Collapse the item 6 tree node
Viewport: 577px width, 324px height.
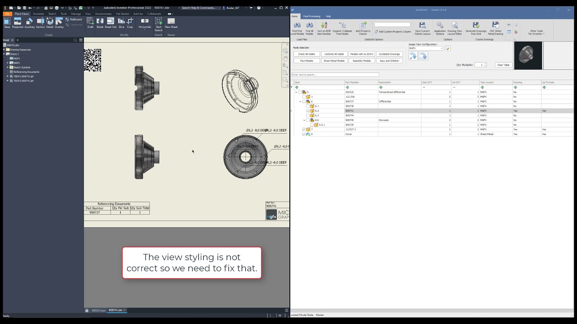(x=300, y=102)
